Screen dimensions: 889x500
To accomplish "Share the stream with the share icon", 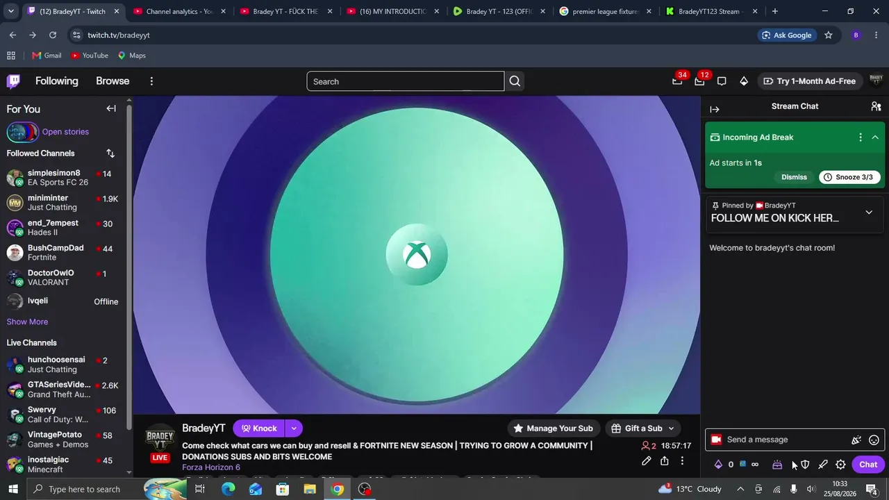I will pyautogui.click(x=665, y=461).
